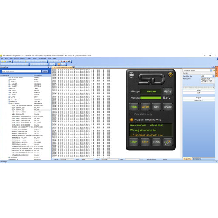This screenshot has height=218, width=218.
Task: Click the green Voltage bar
Action: 151,98
